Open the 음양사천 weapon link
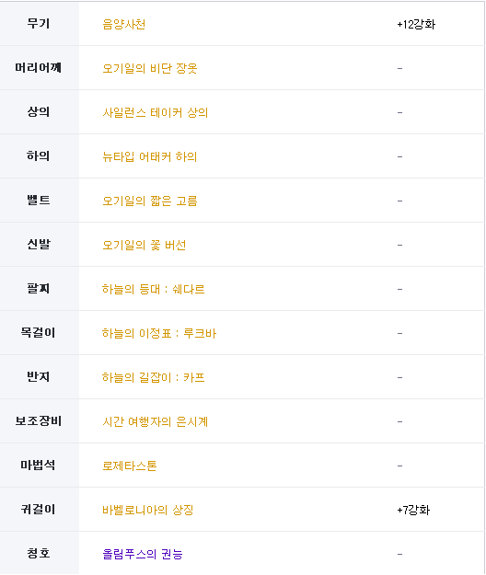Viewport: 486px width, 575px height. coord(124,24)
